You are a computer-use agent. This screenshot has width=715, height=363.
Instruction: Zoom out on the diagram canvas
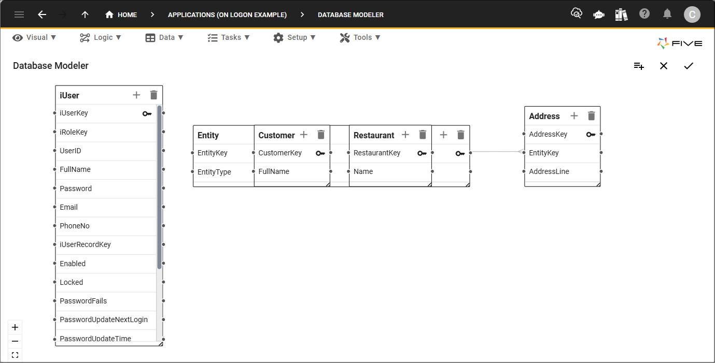[x=15, y=341]
